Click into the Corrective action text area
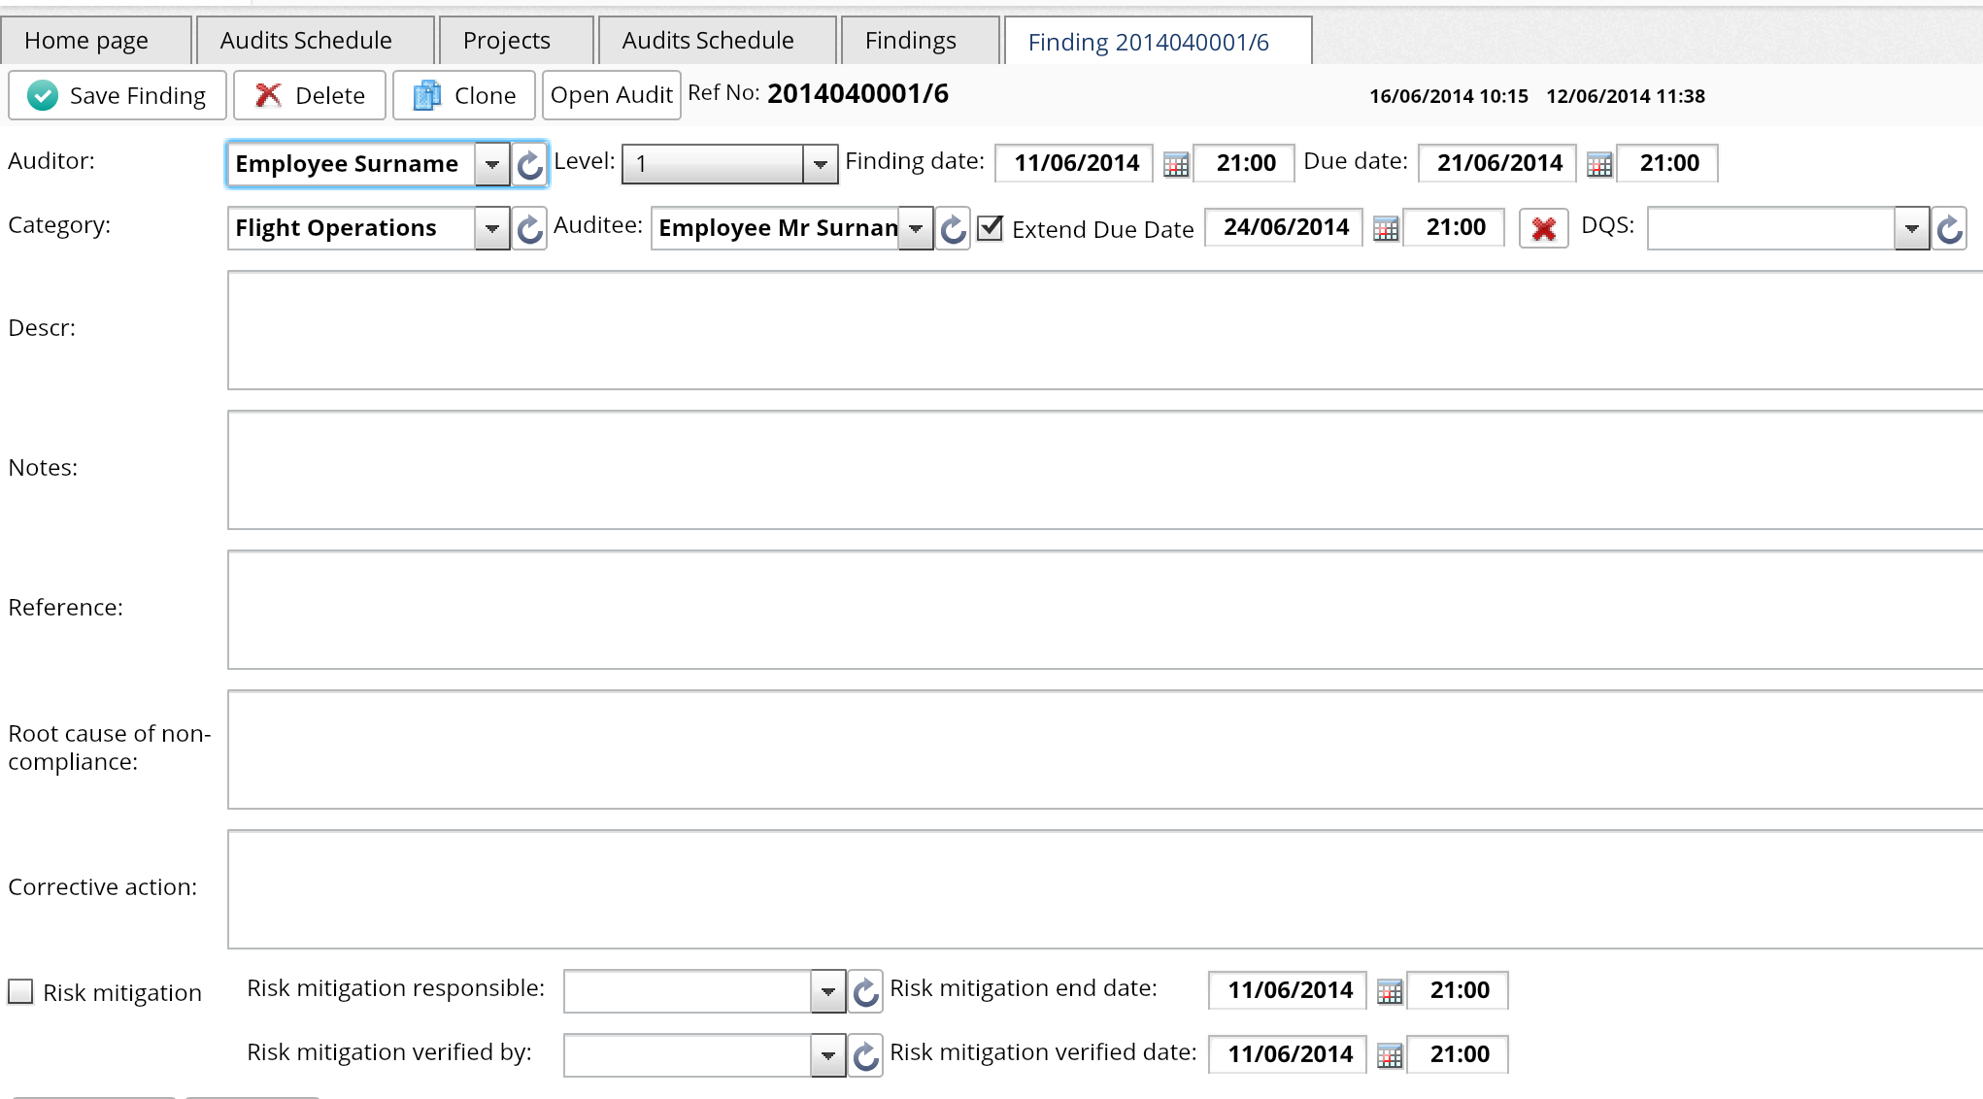Image resolution: width=1983 pixels, height=1099 pixels. coord(1105,889)
